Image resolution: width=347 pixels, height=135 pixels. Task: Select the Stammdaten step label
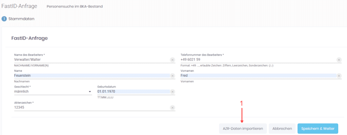(x=21, y=19)
